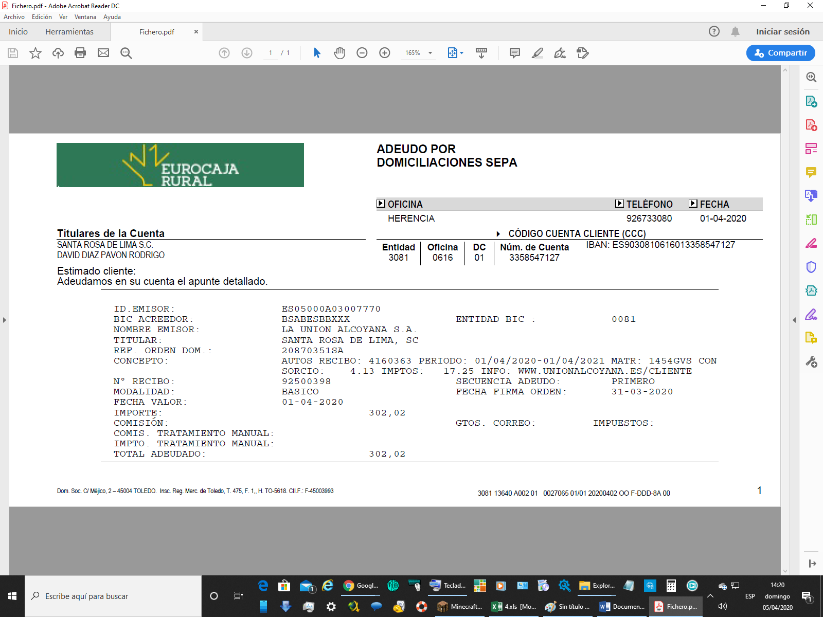The height and width of the screenshot is (617, 823).
Task: Collapse the right tools pane
Action: (x=794, y=320)
